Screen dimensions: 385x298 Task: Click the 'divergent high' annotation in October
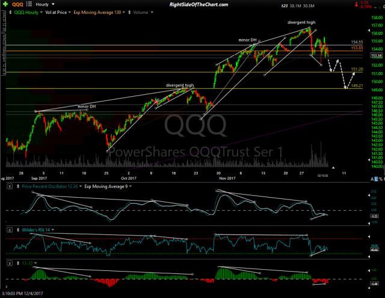coord(180,85)
